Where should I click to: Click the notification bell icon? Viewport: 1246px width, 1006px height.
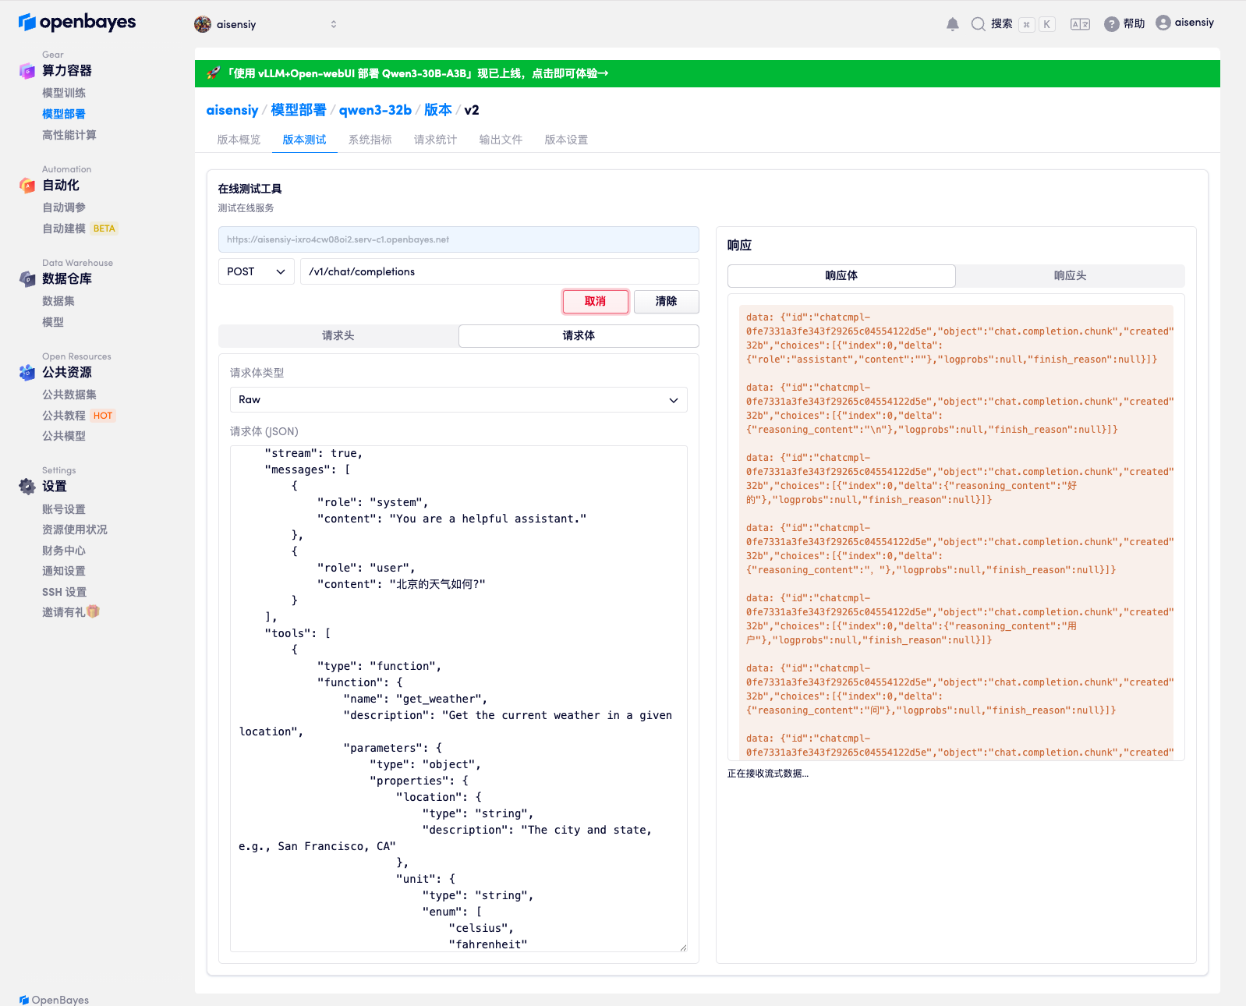(952, 24)
